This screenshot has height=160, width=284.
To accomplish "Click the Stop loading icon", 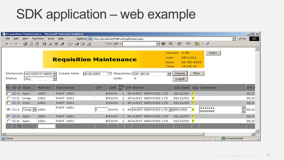I will [x=25, y=44].
